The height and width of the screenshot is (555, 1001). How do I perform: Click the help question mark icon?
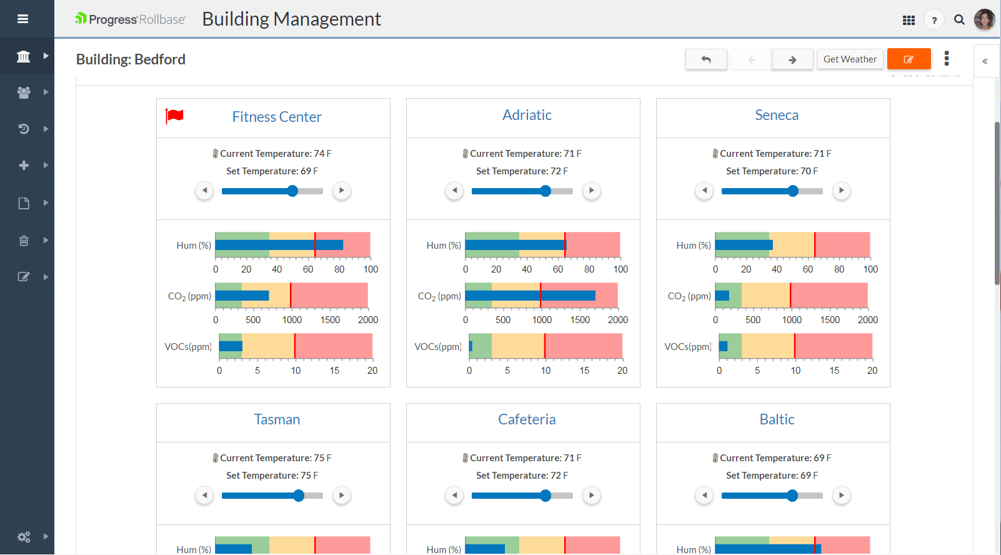coord(934,20)
